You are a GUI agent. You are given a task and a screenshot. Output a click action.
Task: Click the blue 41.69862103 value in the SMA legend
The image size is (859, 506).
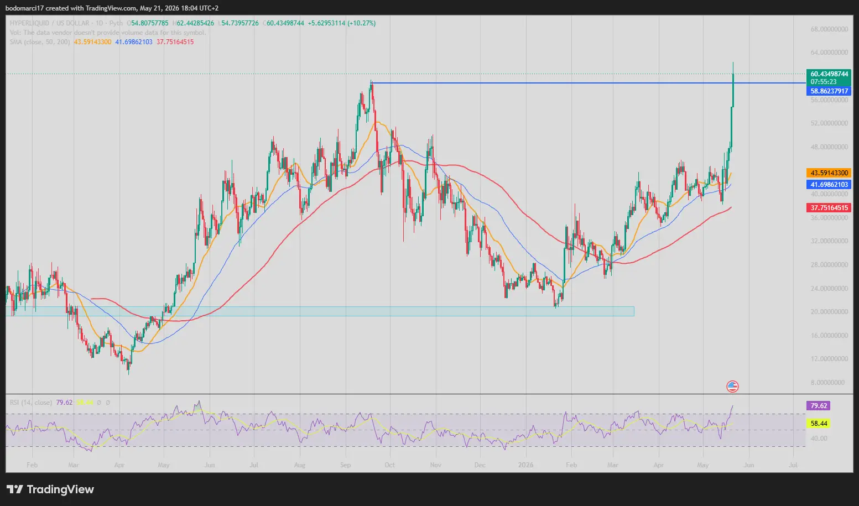pos(134,42)
